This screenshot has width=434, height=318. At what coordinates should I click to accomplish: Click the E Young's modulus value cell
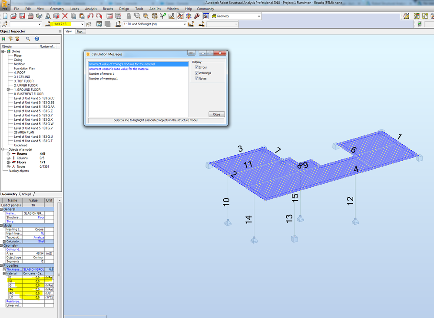tap(33, 277)
